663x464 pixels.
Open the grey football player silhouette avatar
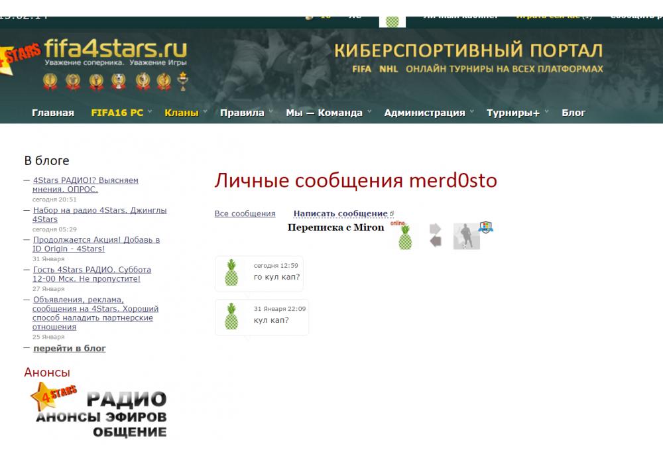pyautogui.click(x=466, y=236)
